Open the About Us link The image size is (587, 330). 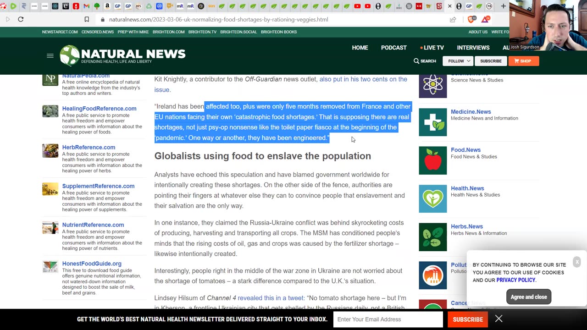click(x=478, y=32)
